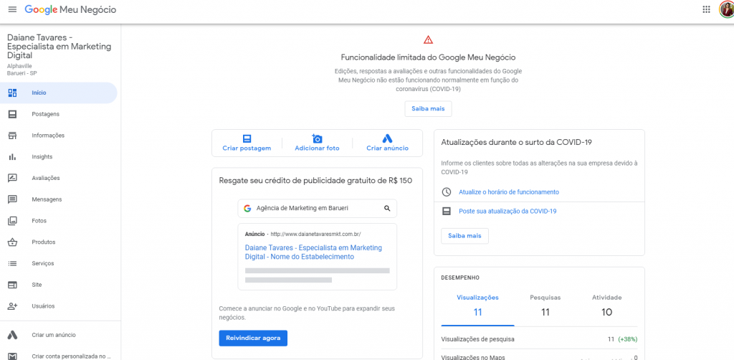Click the Adicionar foto link
Viewport: 734px width, 360px height.
317,148
